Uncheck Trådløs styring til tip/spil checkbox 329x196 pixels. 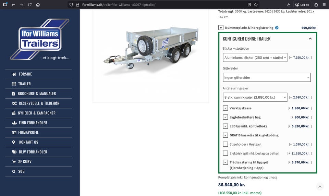[x=225, y=162]
